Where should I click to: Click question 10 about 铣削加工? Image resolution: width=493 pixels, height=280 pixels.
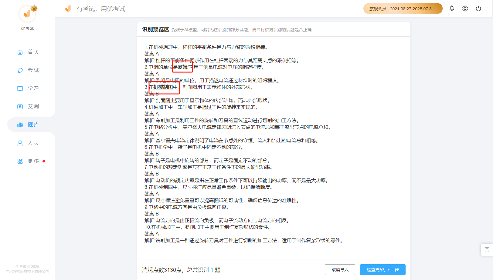point(208,227)
